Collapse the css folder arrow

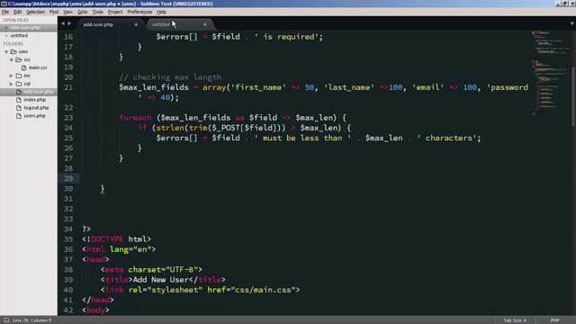coord(12,60)
